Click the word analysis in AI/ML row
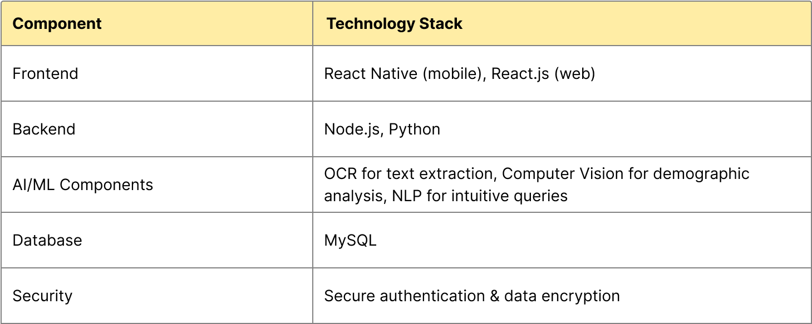812x324 pixels. (x=350, y=196)
